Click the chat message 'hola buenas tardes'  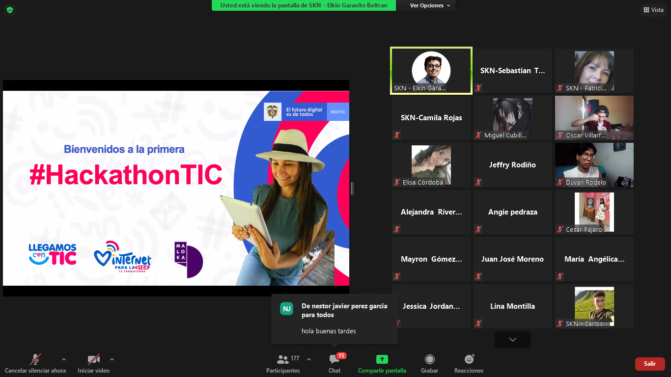[329, 331]
